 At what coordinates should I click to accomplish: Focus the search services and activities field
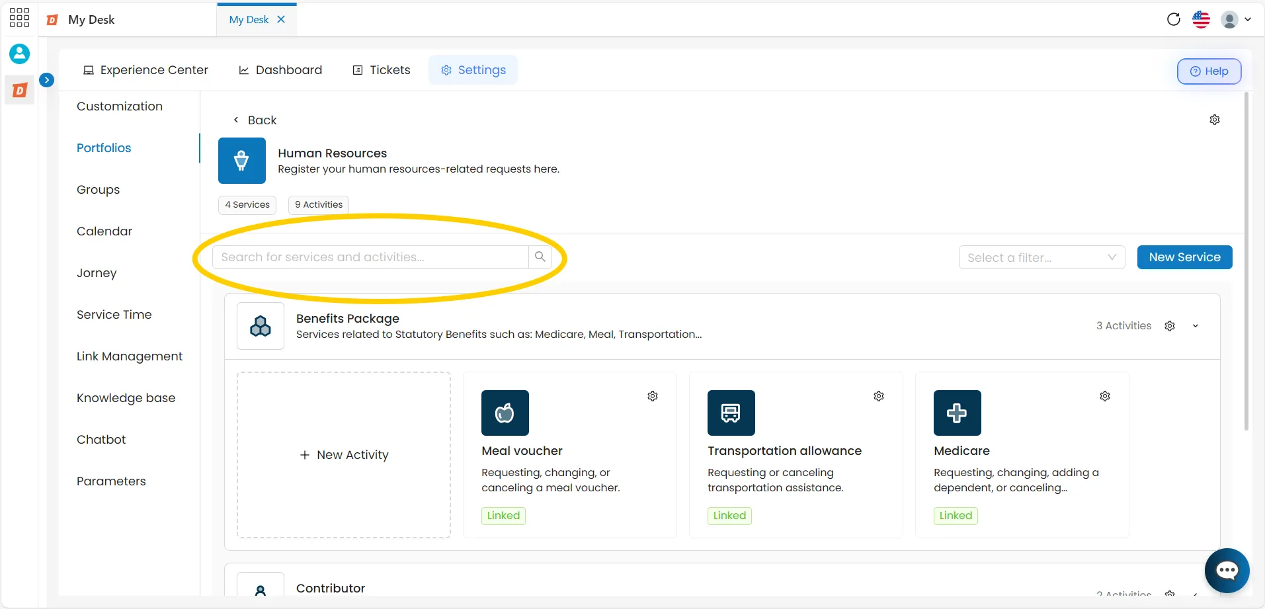coord(370,257)
